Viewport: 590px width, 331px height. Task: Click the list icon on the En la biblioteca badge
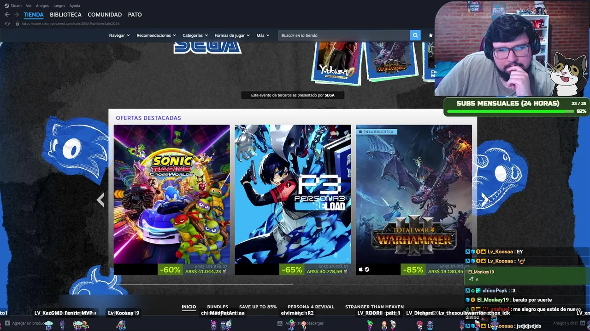point(360,132)
